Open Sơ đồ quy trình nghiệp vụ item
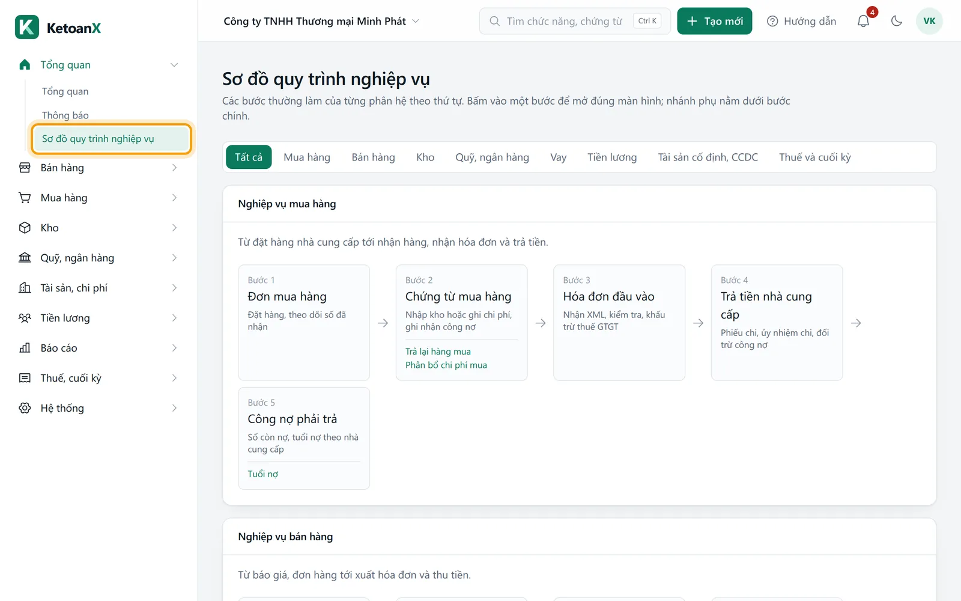 point(112,139)
